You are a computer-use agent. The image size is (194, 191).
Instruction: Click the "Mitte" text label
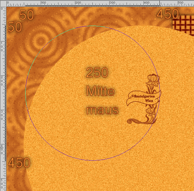pyautogui.click(x=100, y=91)
